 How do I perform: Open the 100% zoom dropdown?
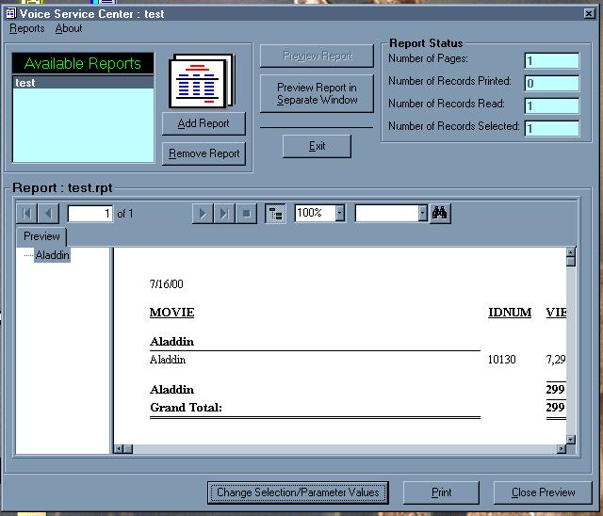[x=339, y=213]
